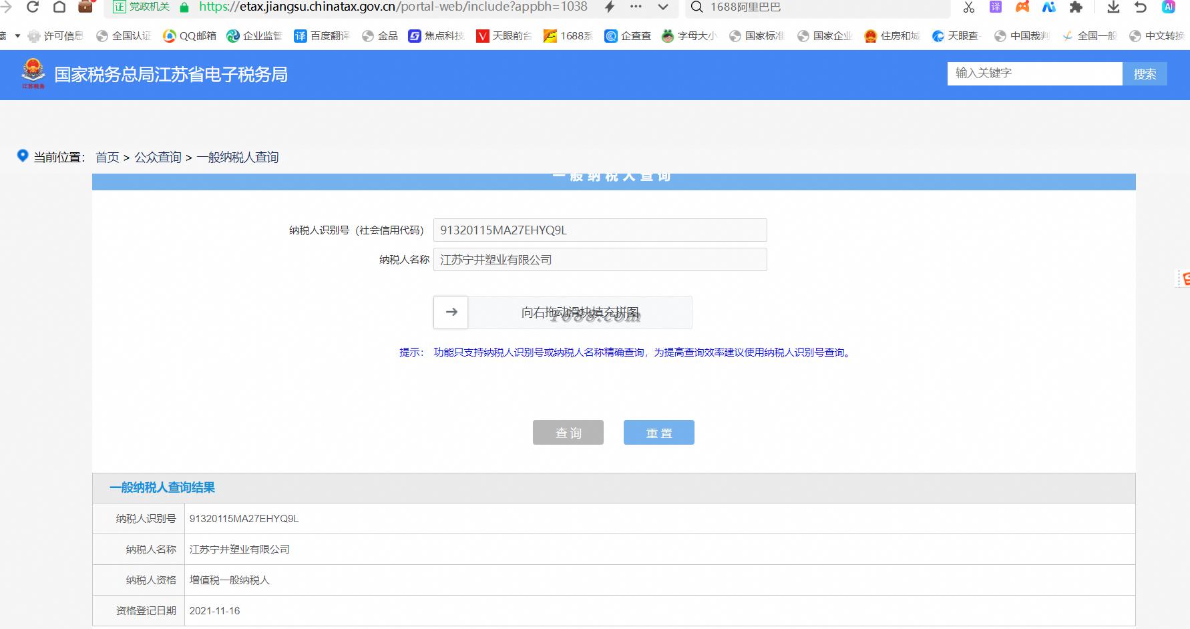The height and width of the screenshot is (629, 1190).
Task: Open the scissors screenshot tool
Action: [x=969, y=7]
